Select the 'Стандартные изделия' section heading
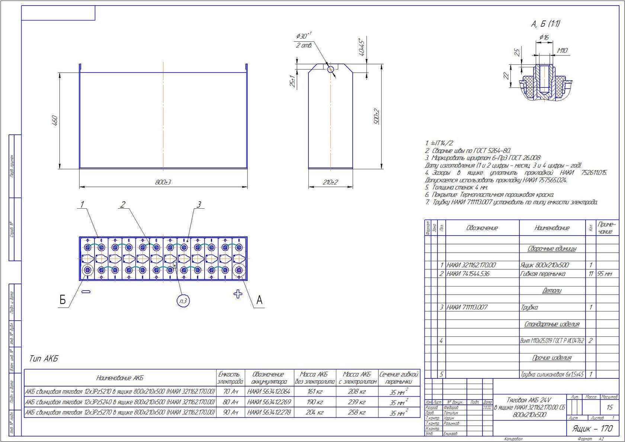The image size is (625, 442). (x=552, y=324)
